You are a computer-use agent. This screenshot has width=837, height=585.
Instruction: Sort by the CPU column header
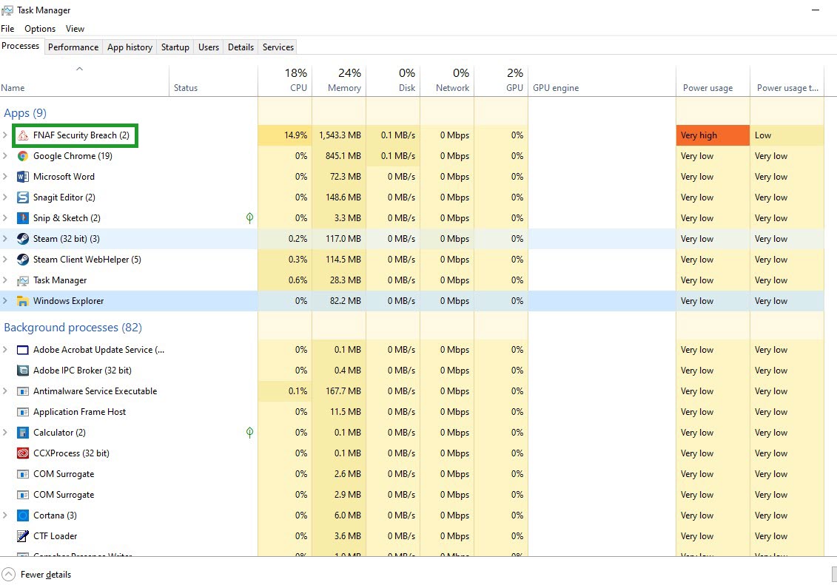tap(285, 81)
